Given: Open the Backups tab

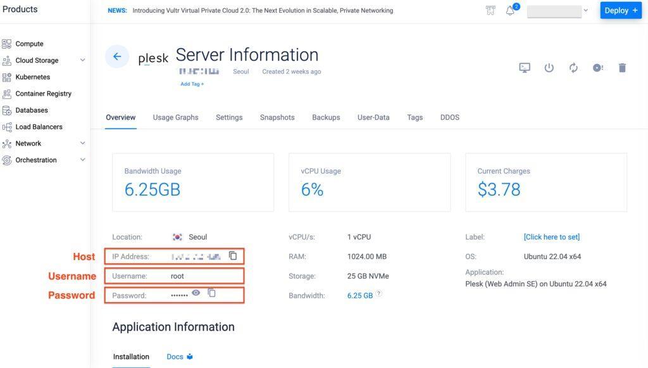Looking at the screenshot, I should 326,117.
